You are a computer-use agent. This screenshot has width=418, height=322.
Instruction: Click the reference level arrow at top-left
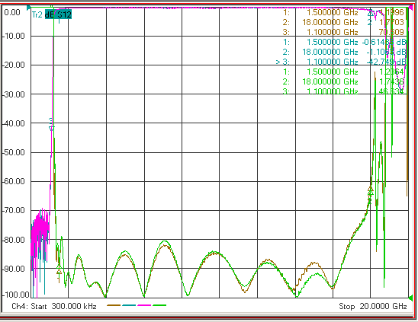click(x=28, y=8)
